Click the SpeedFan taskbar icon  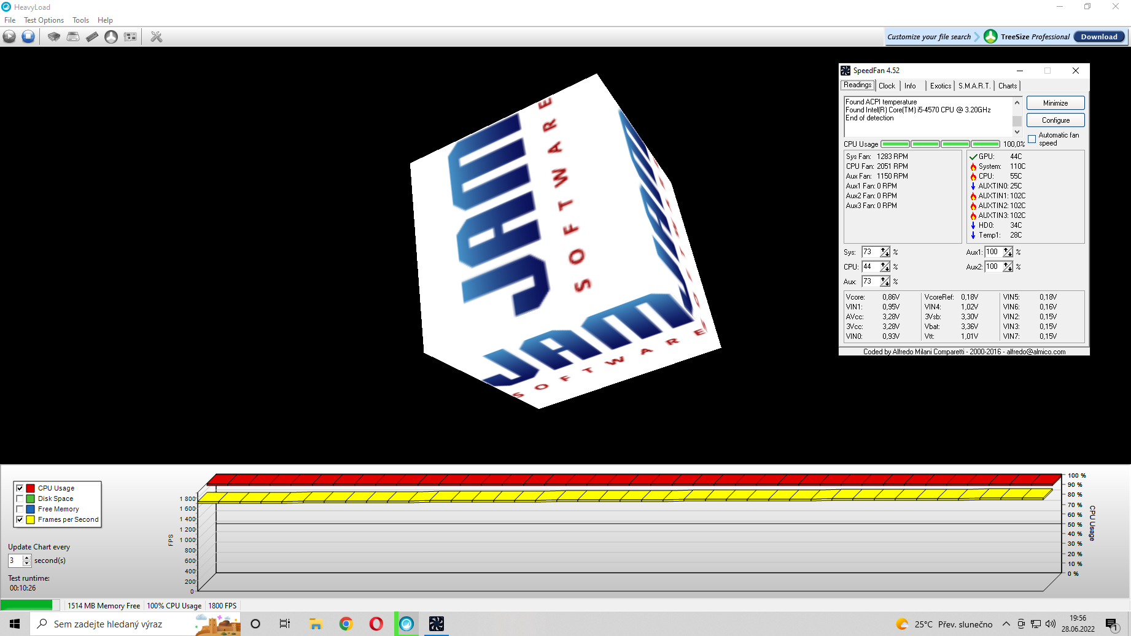[x=437, y=624]
